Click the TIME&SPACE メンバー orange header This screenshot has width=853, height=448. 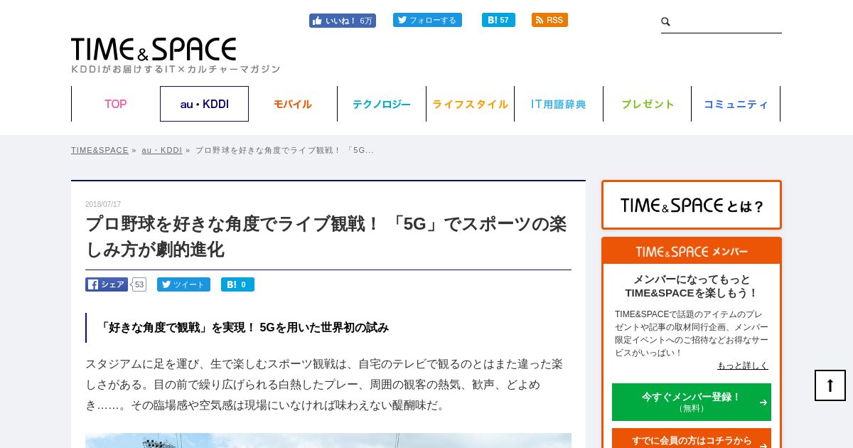(x=692, y=251)
